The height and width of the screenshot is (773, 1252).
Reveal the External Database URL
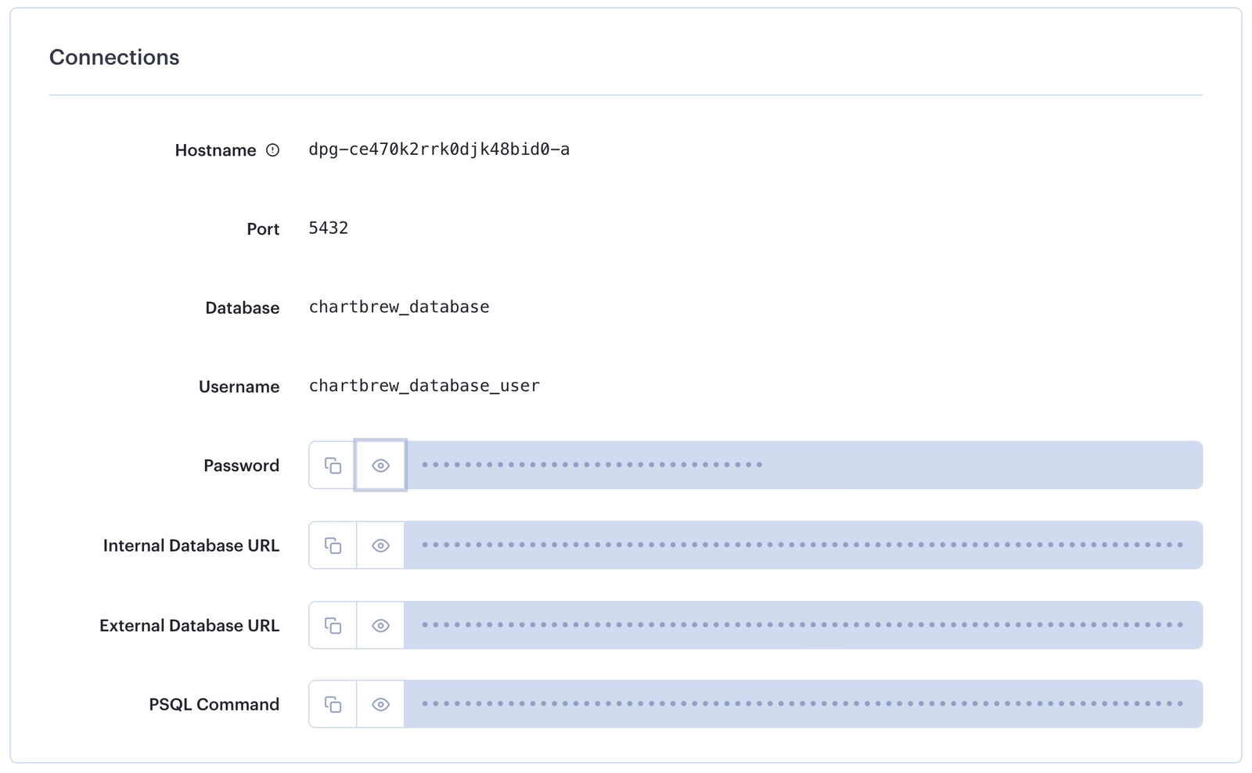coord(380,624)
